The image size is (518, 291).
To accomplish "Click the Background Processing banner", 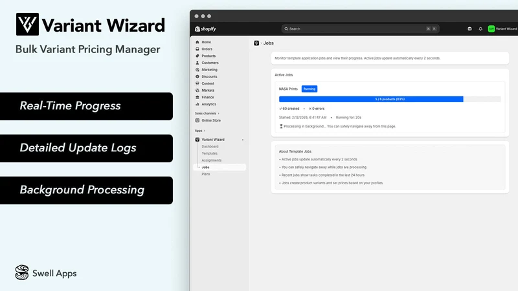I will click(x=86, y=190).
